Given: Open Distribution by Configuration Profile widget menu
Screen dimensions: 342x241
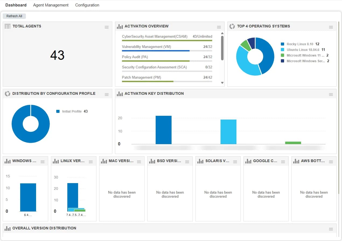Looking at the screenshot, I should (107, 95).
